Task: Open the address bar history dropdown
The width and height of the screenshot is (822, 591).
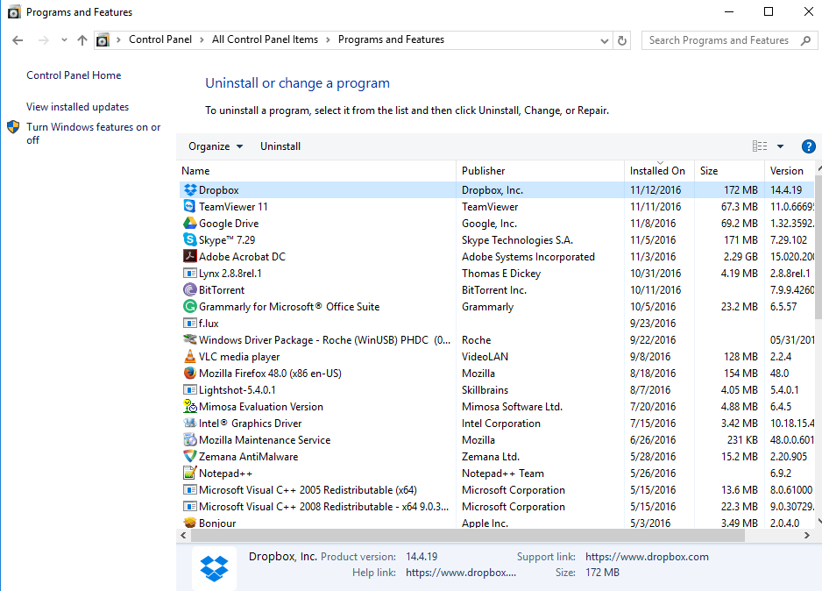Action: click(x=605, y=40)
